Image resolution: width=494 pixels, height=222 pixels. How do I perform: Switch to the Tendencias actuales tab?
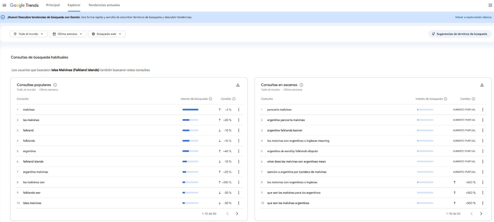(104, 5)
